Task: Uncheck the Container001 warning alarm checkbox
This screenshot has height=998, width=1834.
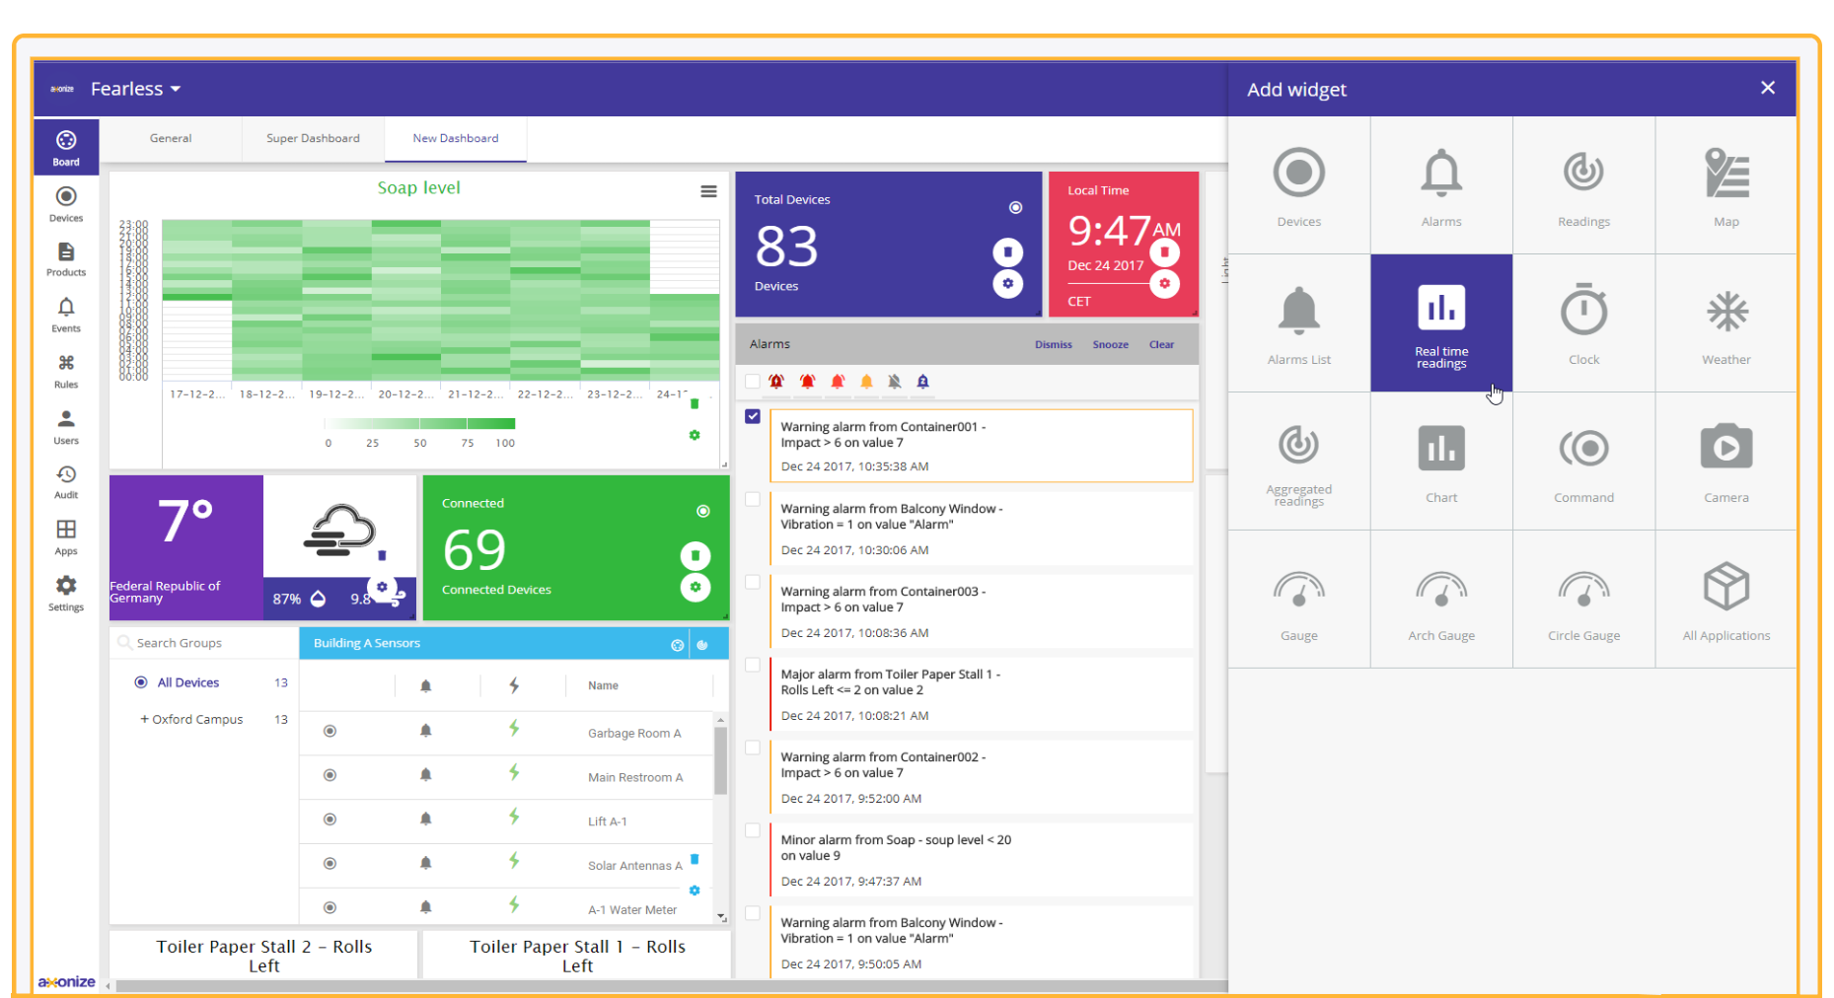Action: click(753, 416)
